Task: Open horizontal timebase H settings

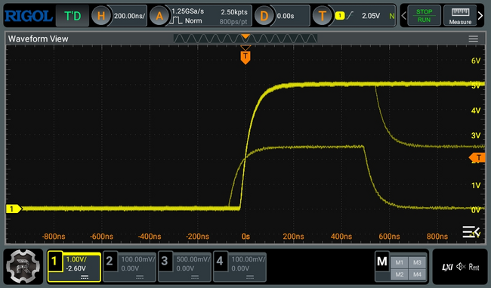Action: tap(100, 16)
